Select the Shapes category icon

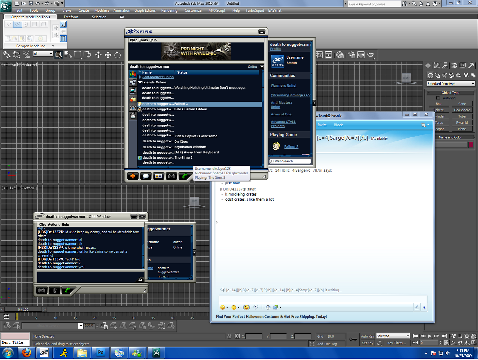(437, 75)
